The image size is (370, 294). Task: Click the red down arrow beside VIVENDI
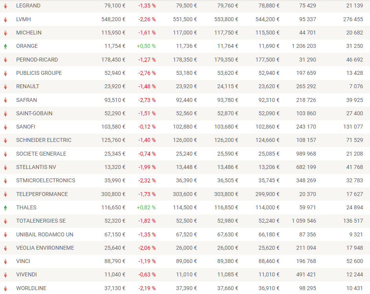5,275
